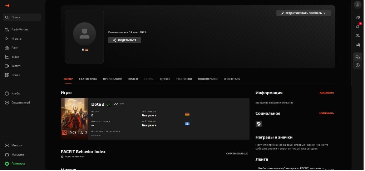Click the Поиск search field
Viewport: 365px width, 171px height.
pos(22,17)
